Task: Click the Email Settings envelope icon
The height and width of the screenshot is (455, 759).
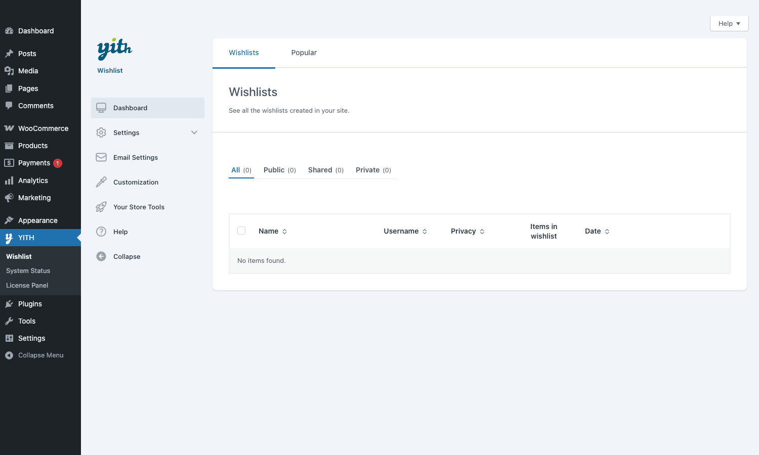Action: click(x=101, y=157)
